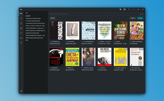164x101 pixels.
Task: Open the O Homem Duplicado book cover
Action: 72,31
